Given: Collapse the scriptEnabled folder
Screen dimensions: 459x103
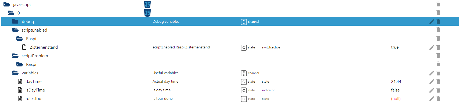Looking at the screenshot, I should 15,30.
